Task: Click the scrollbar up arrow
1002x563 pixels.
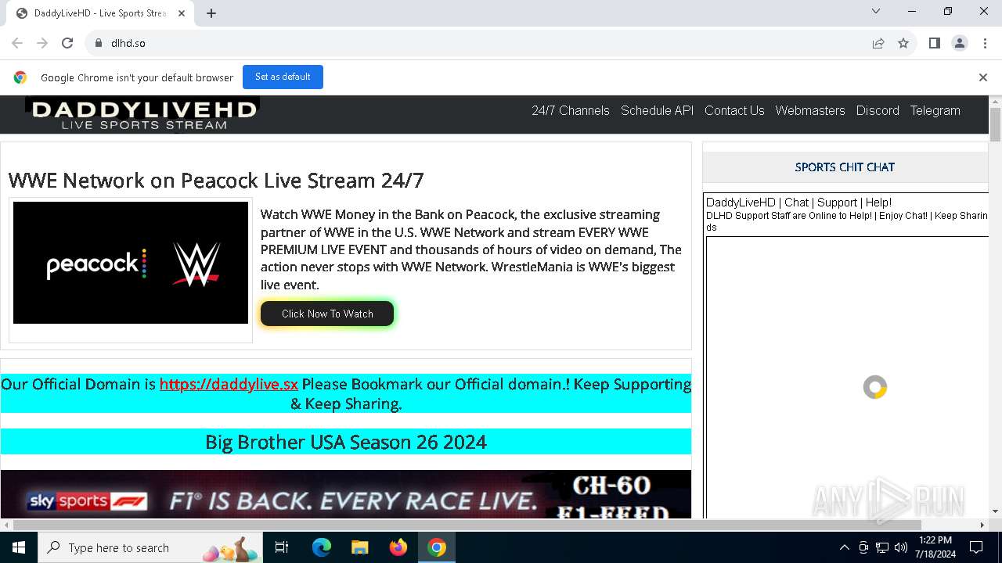Action: (x=995, y=101)
